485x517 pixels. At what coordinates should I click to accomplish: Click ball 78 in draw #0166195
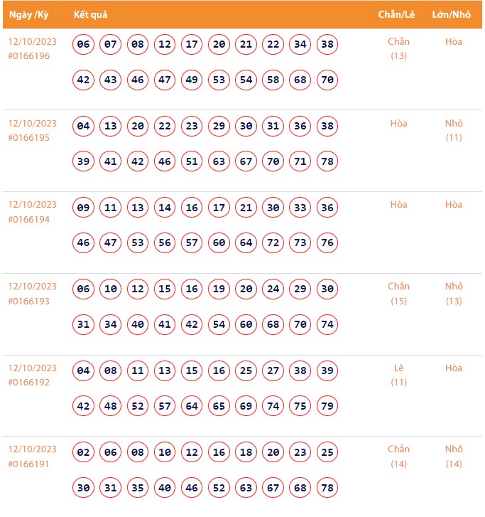[x=327, y=161]
